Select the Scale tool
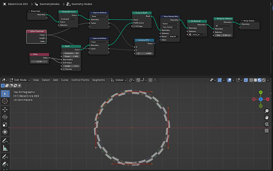Viewport: 273px width, 171px height. coord(5,124)
